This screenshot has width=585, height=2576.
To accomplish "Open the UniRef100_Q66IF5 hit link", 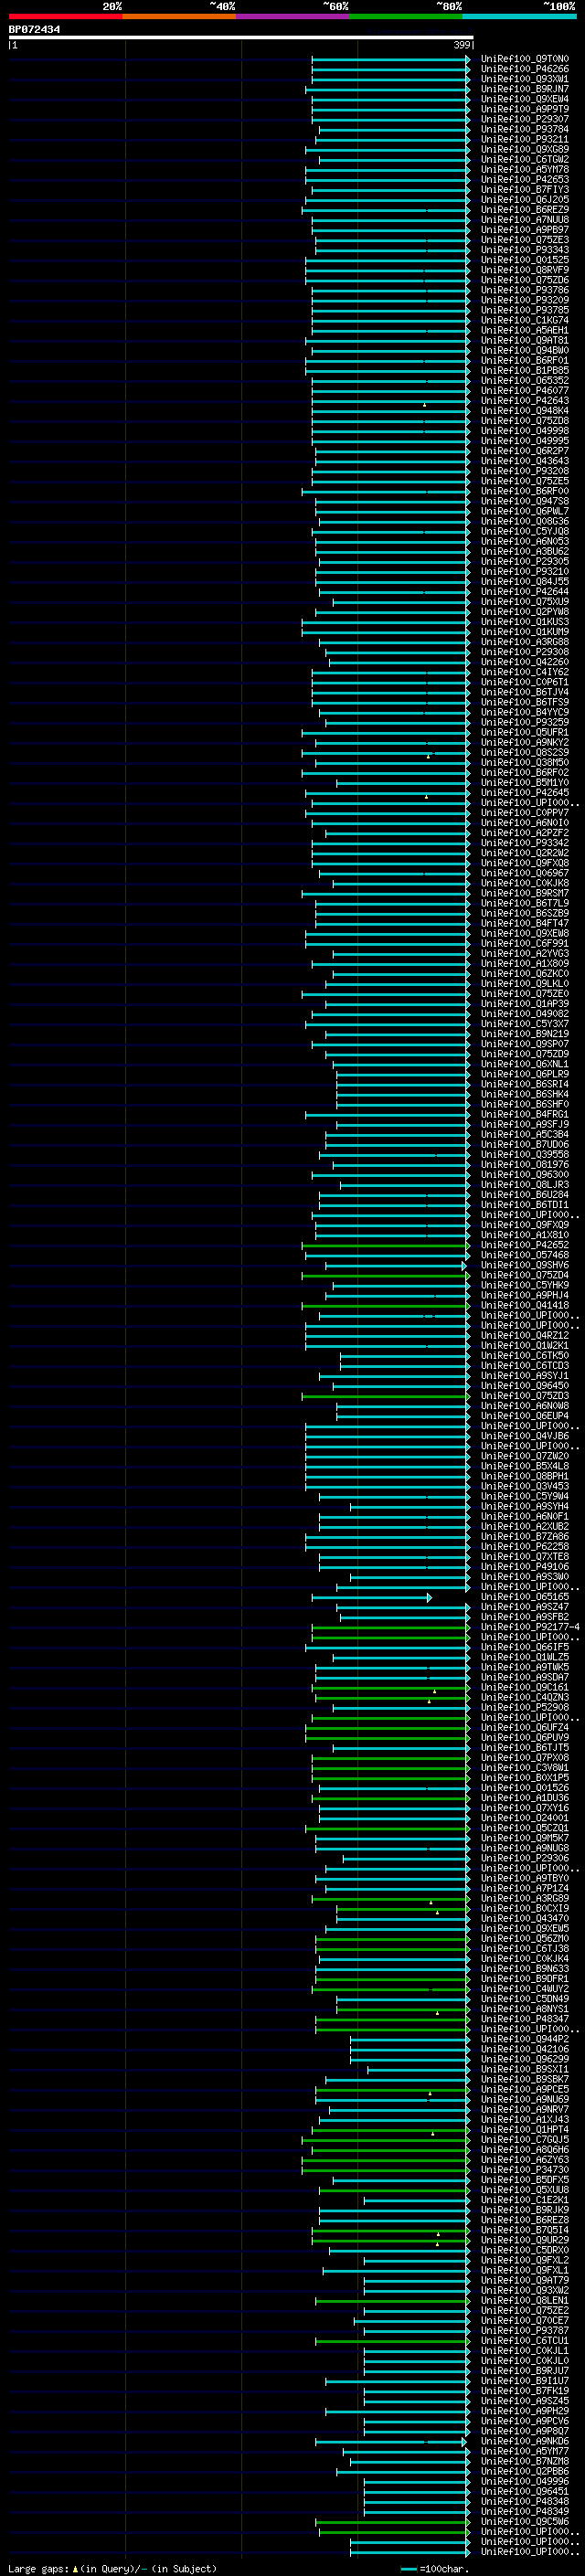I will click(525, 1646).
